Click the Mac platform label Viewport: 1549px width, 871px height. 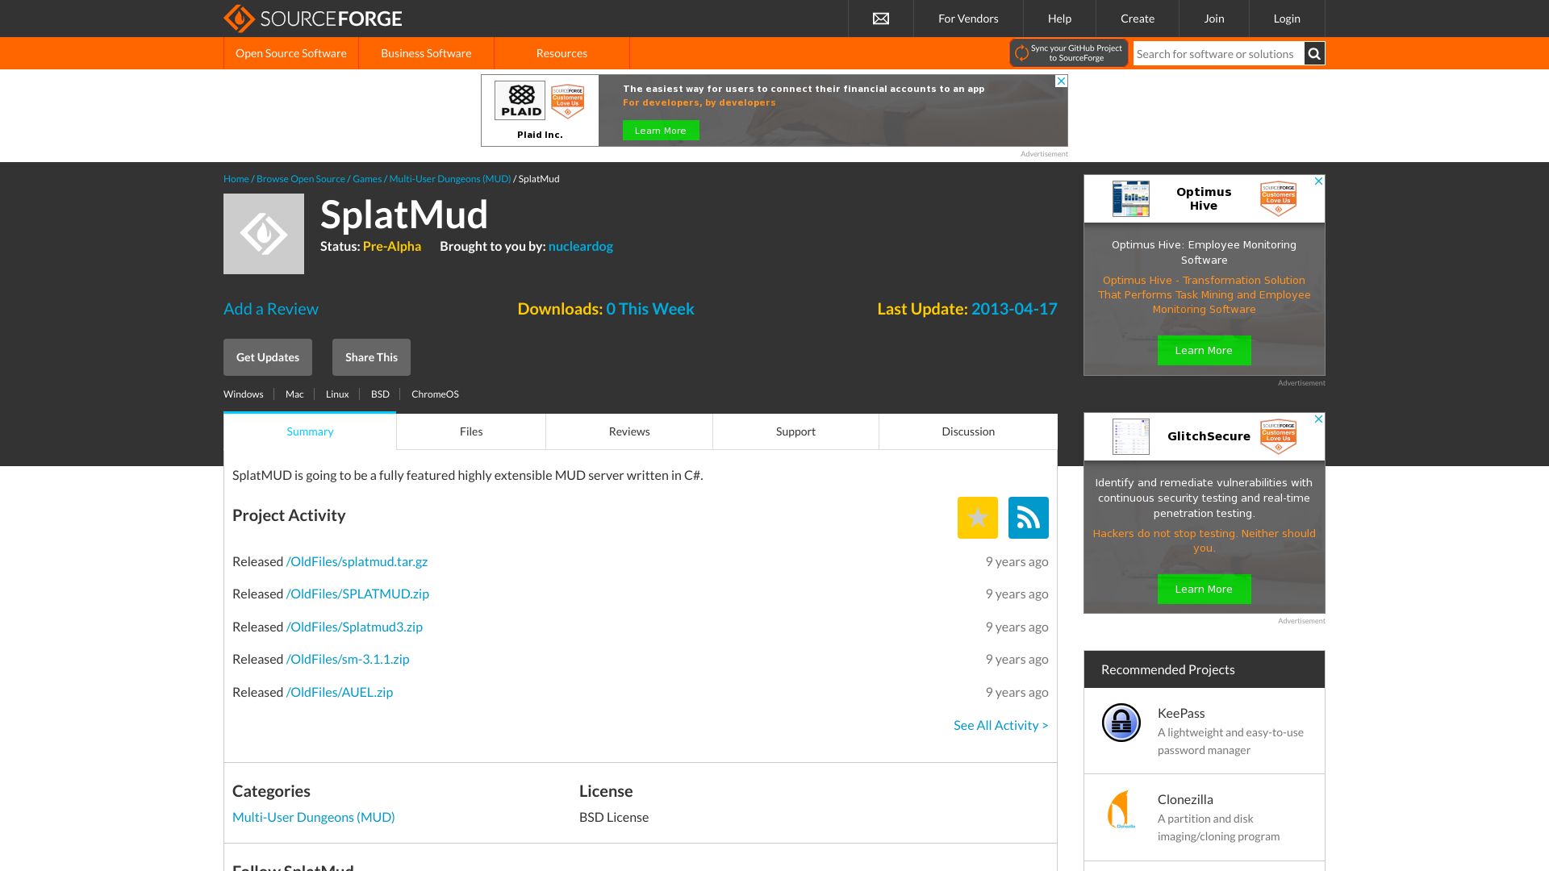[x=294, y=394]
